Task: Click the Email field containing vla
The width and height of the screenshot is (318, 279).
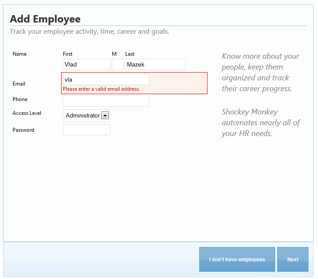Action: click(x=106, y=79)
